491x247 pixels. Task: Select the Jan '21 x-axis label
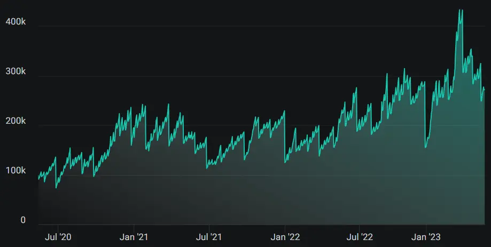pyautogui.click(x=134, y=237)
